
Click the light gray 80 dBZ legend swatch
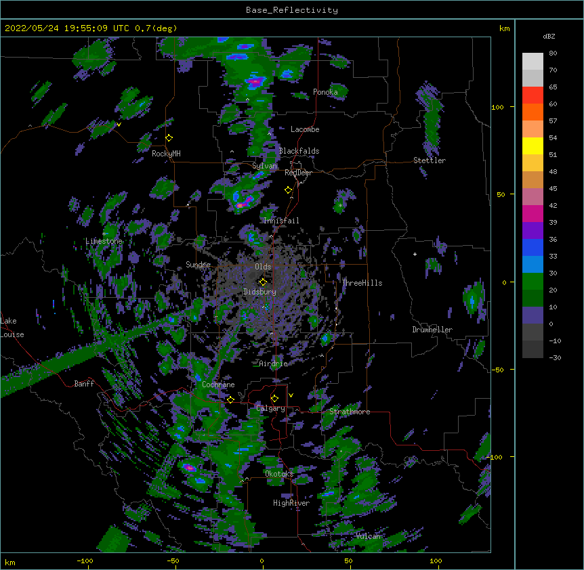coord(533,62)
